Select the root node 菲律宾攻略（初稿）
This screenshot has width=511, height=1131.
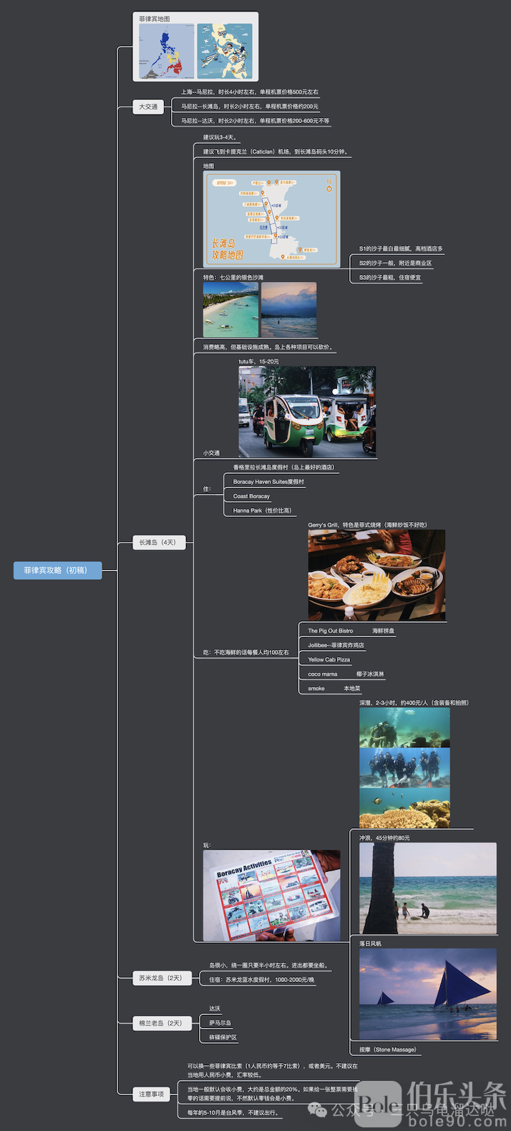[57, 571]
